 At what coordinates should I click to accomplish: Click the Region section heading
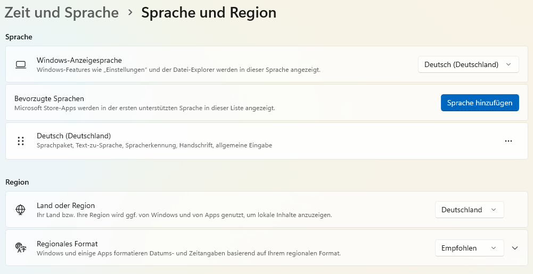tap(17, 182)
